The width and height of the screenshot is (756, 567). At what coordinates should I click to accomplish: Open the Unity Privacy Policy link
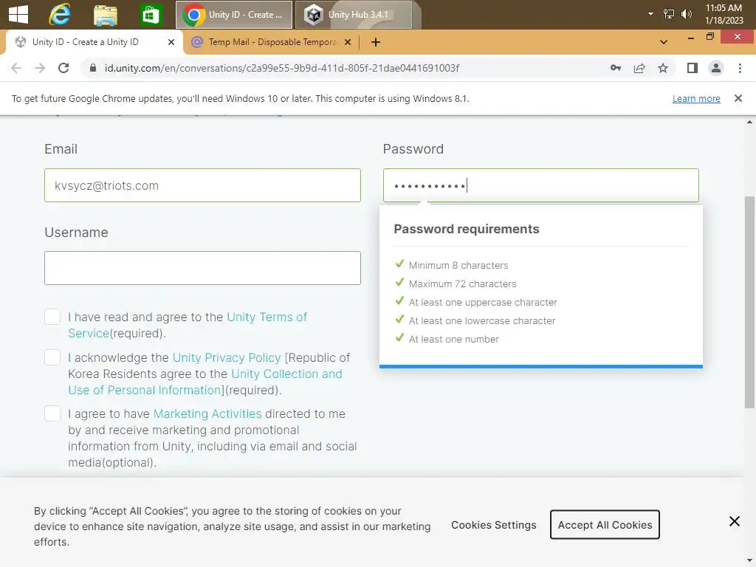click(227, 358)
